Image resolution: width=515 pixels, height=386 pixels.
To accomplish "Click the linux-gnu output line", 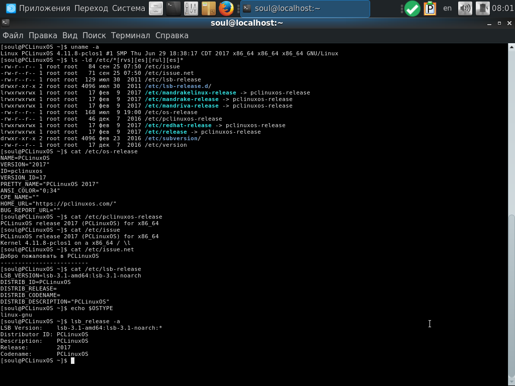I will [17, 315].
